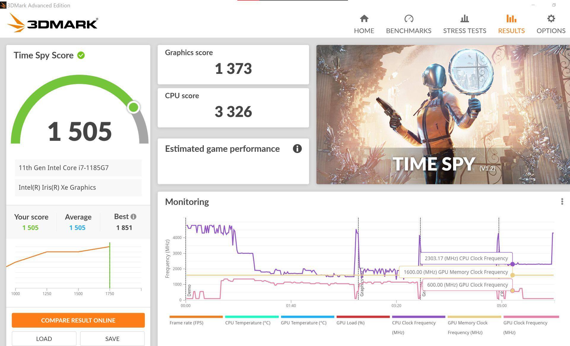Go to the BENCHMARKS tab
The image size is (570, 346).
coord(408,31)
